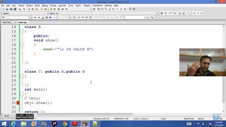Click the editor vertical scrollbar down arrow

pos(224,111)
